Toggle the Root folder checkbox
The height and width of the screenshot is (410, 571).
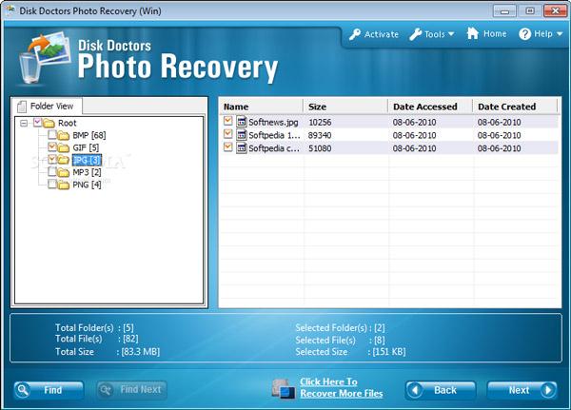(x=37, y=123)
